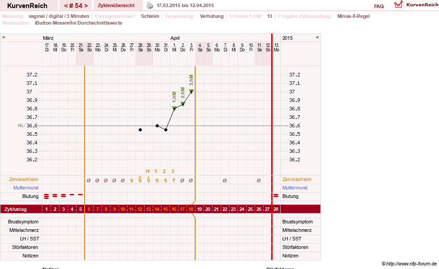Viewport: 439px width, 269px height.
Task: Click the bleeding icon on day 2
Action: coord(55,196)
